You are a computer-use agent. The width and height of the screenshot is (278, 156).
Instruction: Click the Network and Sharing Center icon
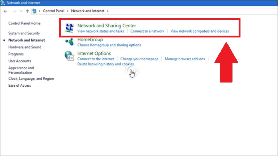tap(70, 28)
